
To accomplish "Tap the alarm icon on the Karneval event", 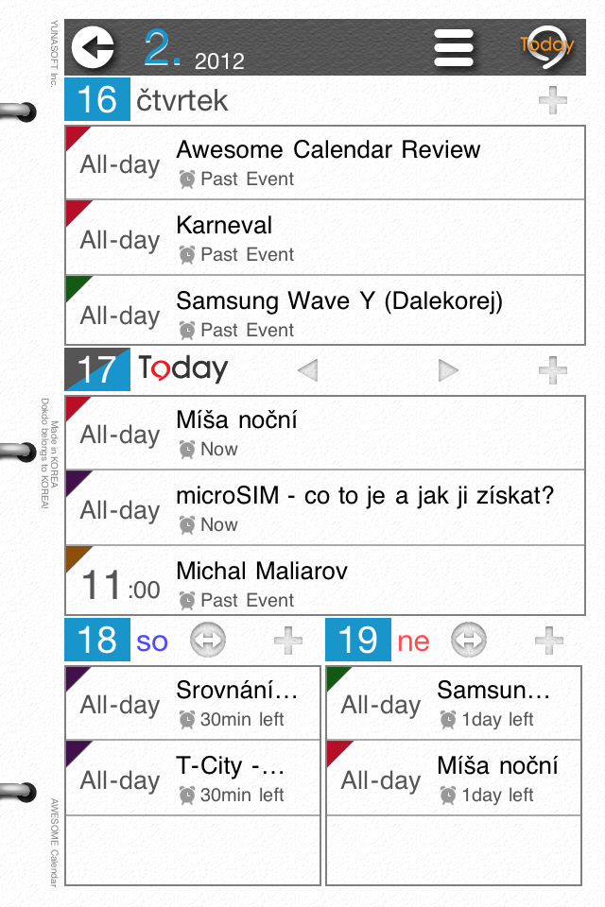I will tap(188, 254).
